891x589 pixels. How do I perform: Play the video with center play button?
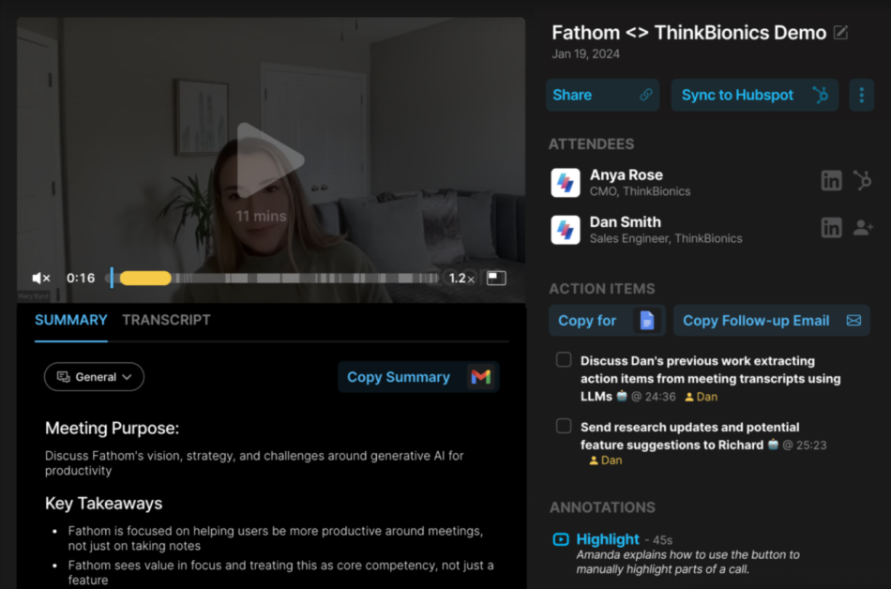coord(269,161)
